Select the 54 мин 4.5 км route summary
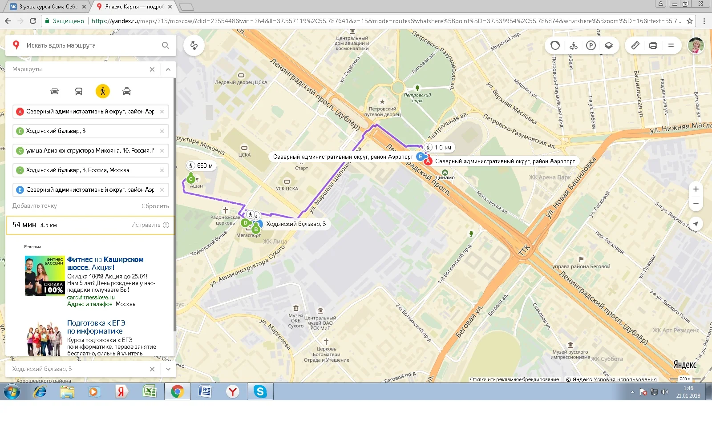 (x=90, y=225)
